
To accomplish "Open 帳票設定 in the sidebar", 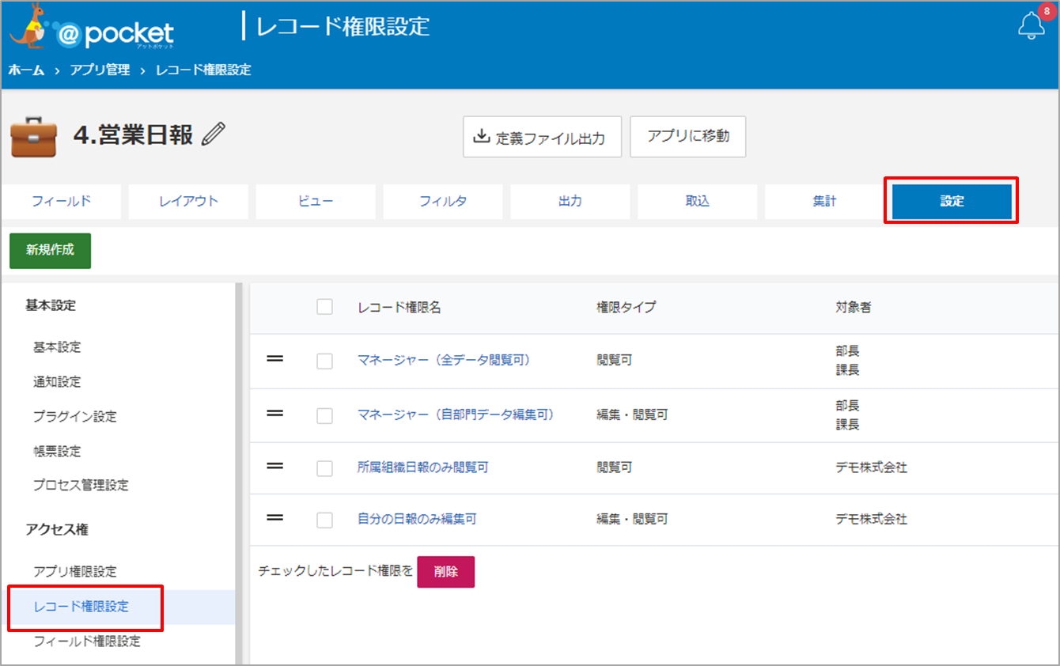I will pos(57,452).
